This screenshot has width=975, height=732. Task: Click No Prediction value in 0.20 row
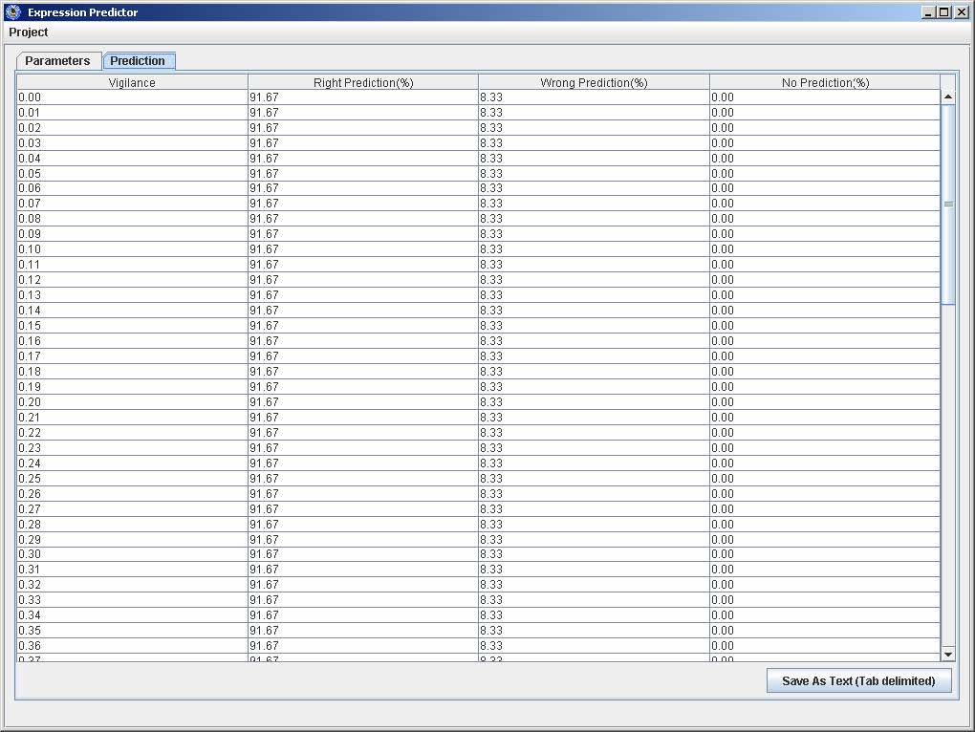point(825,401)
